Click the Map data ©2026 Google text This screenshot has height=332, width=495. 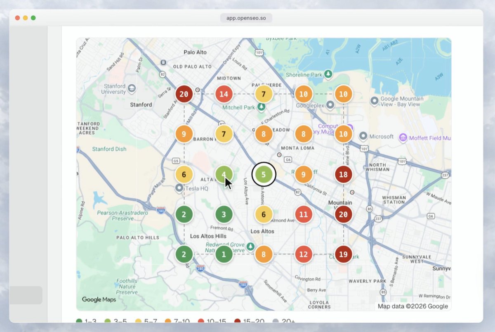[413, 306]
